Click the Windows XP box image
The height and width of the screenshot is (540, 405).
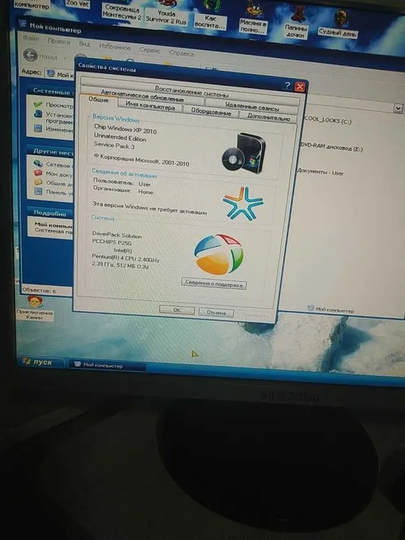tap(244, 153)
